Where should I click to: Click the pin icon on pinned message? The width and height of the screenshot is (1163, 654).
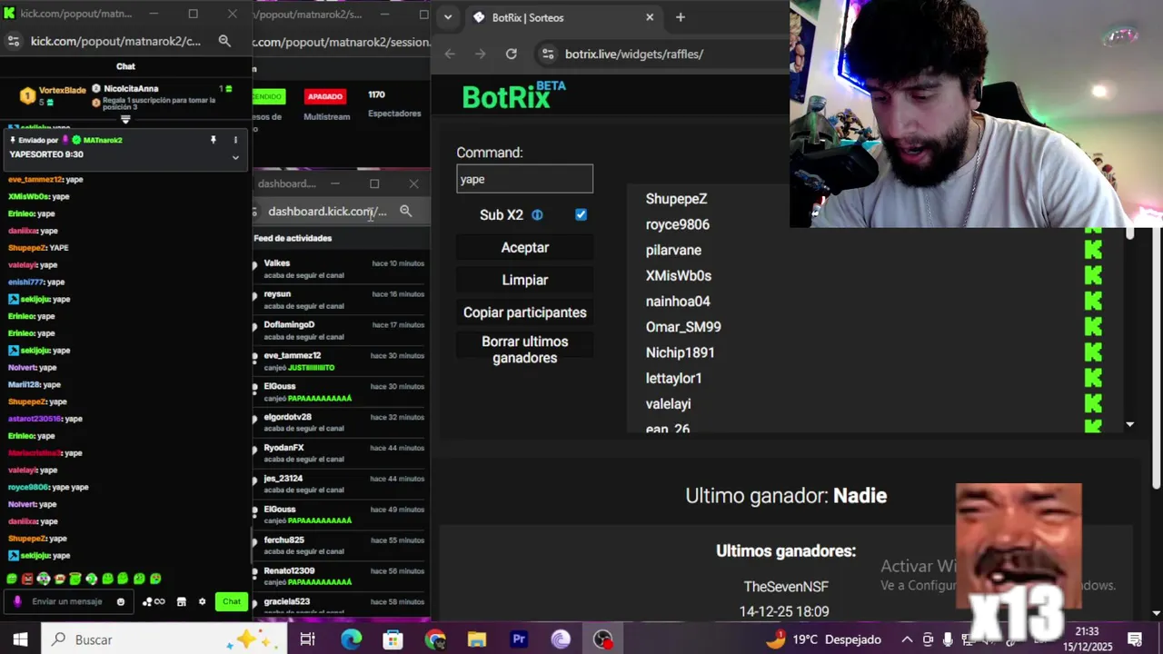(x=214, y=140)
